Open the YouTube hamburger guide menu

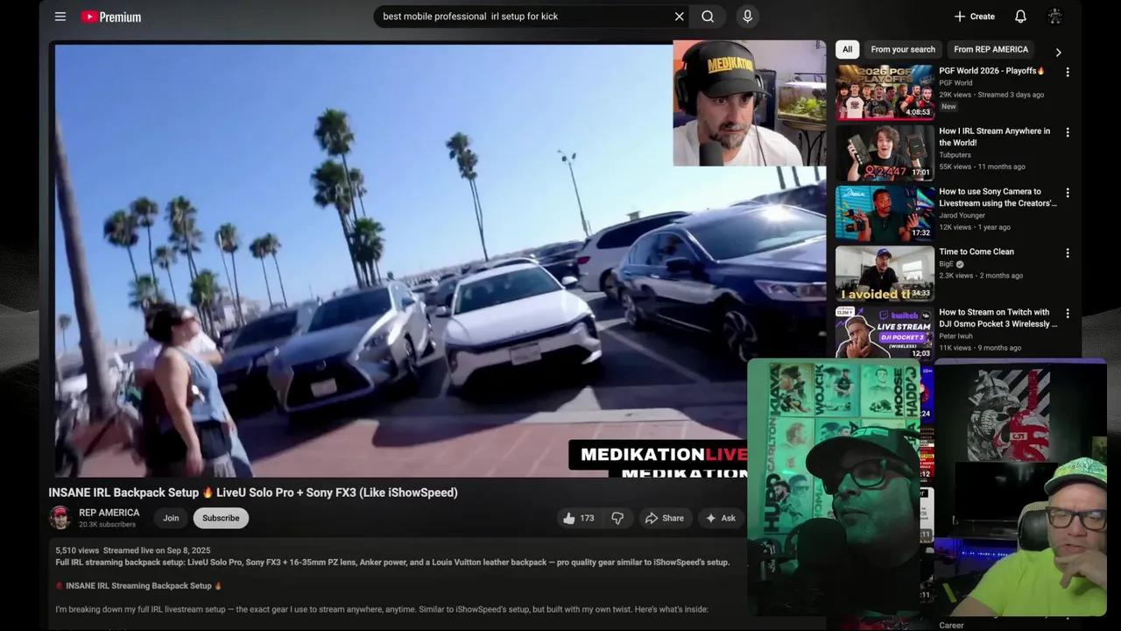click(60, 17)
